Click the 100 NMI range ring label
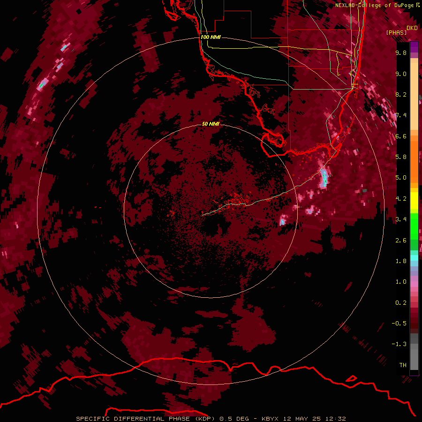422x422 pixels. 211,37
